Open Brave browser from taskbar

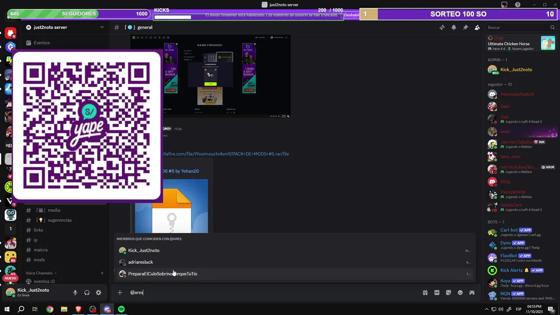[78, 309]
